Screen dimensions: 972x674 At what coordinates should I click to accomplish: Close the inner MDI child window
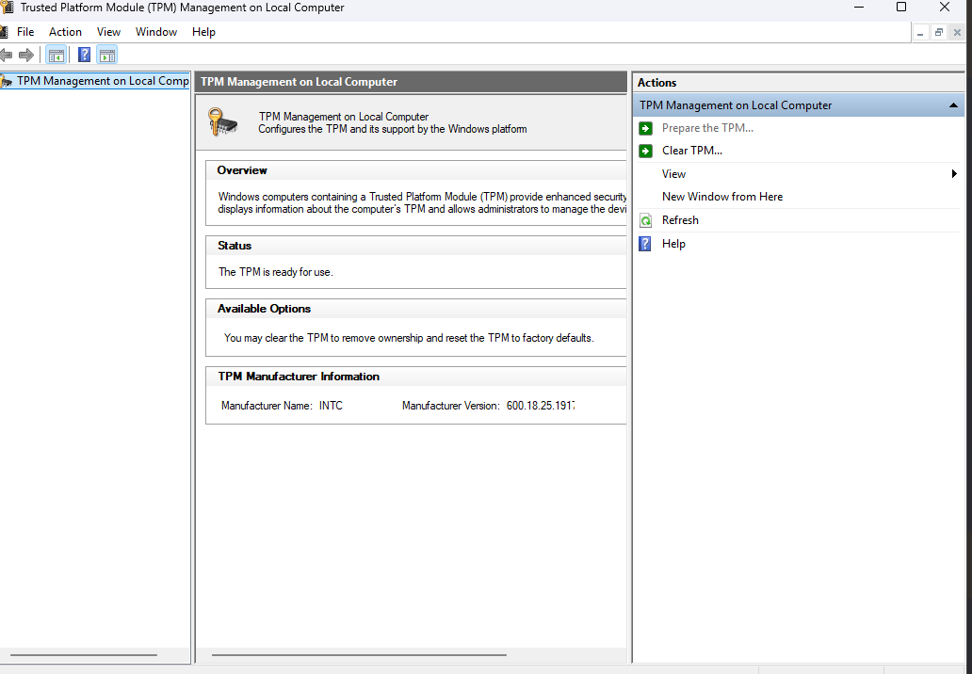(x=957, y=33)
